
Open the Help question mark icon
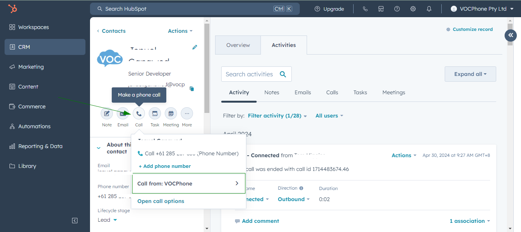[397, 8]
